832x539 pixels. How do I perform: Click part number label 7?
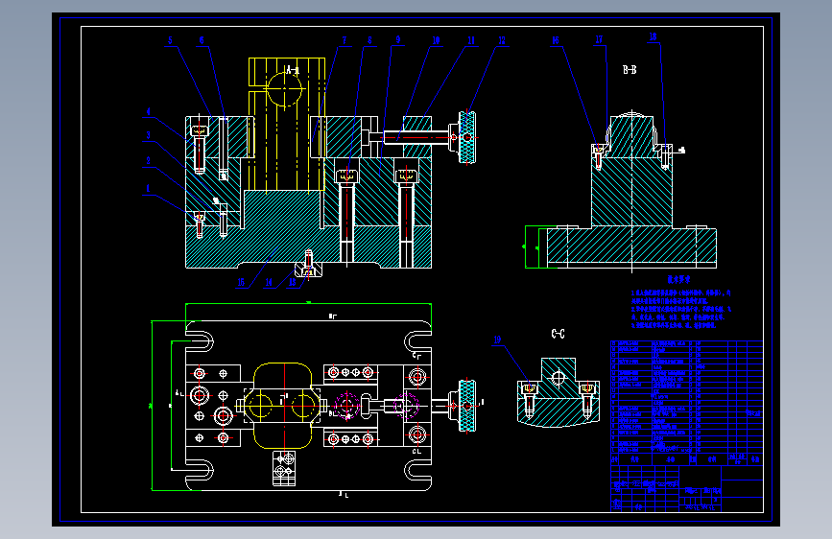pos(344,40)
